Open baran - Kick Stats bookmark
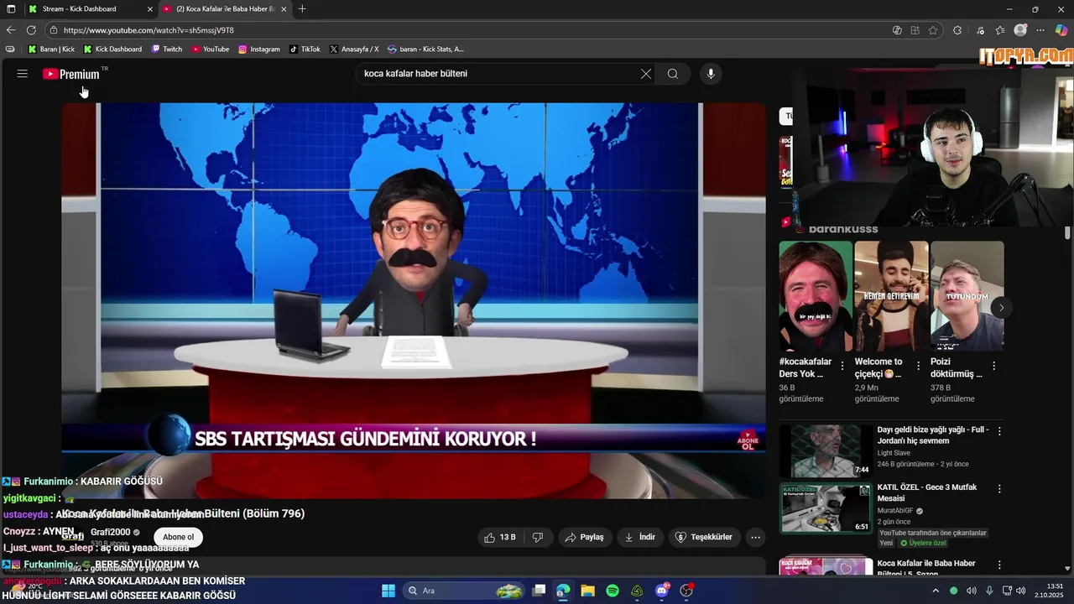The image size is (1074, 604). (425, 49)
